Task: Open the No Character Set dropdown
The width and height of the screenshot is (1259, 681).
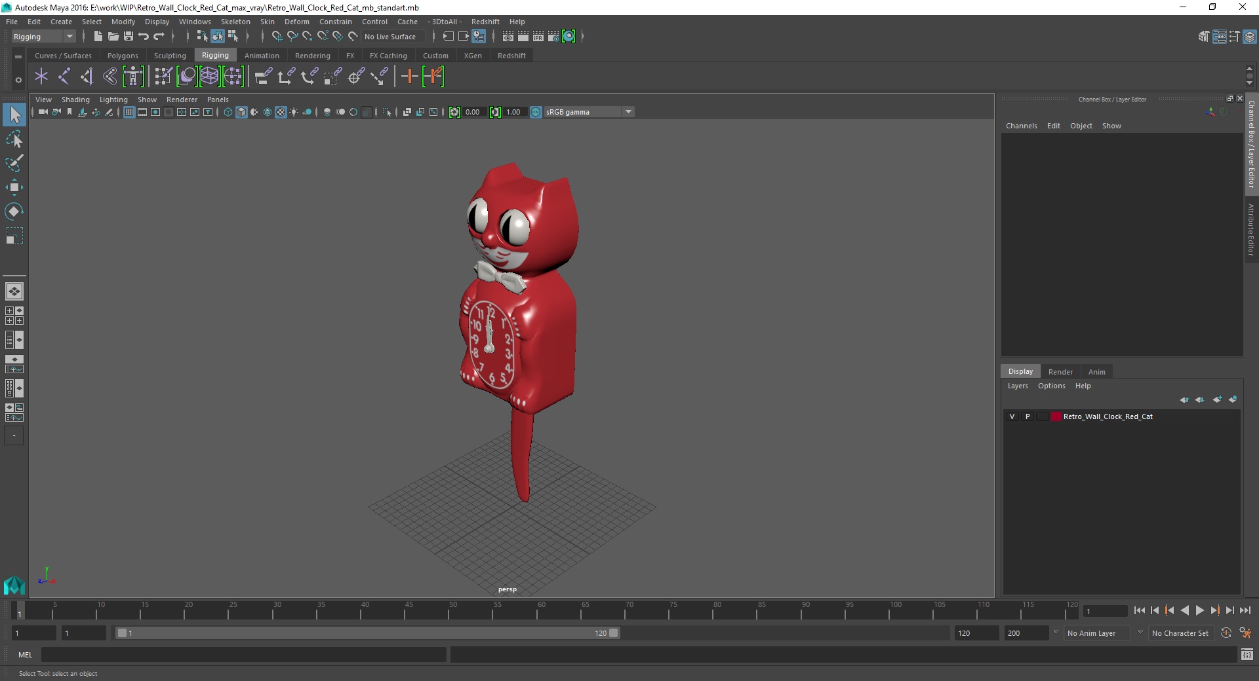Action: point(1181,633)
